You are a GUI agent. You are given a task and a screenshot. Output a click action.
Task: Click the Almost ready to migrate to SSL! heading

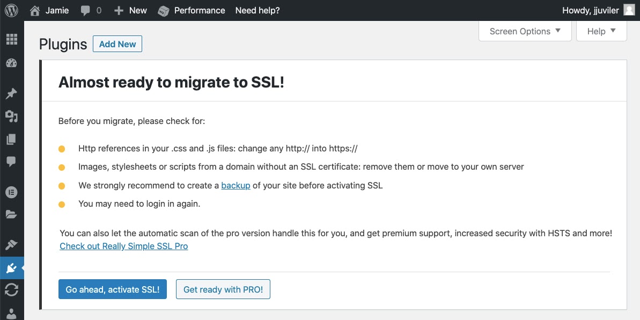tap(172, 82)
